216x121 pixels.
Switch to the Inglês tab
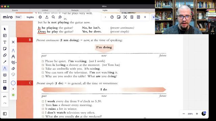tap(105, 10)
